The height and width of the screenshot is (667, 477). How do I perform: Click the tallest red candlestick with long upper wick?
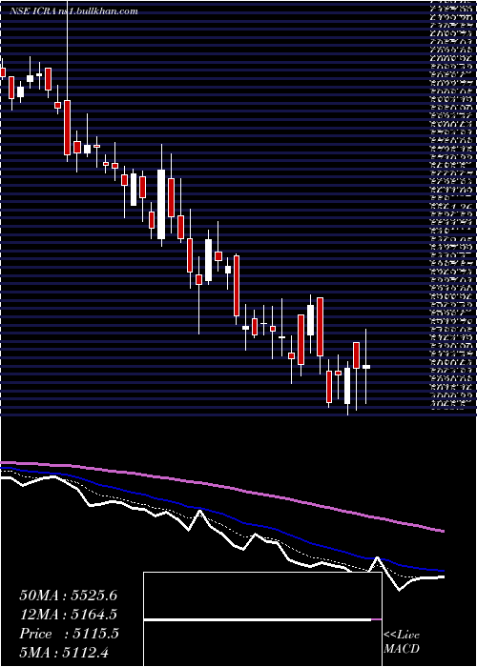point(68,127)
